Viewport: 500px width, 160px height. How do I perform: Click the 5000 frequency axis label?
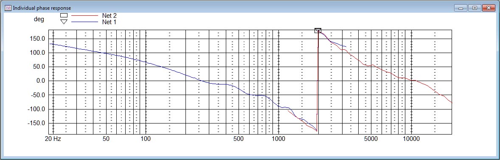point(371,139)
